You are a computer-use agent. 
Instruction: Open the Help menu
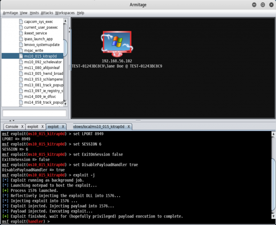[x=80, y=13]
